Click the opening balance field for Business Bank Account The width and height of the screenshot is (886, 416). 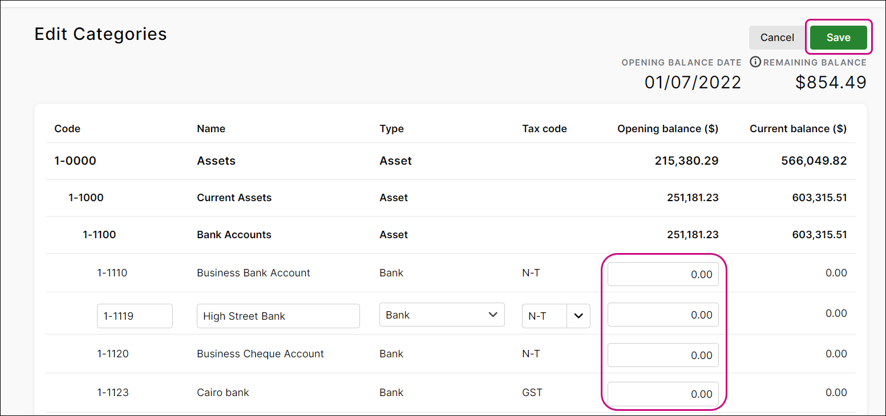click(x=662, y=274)
